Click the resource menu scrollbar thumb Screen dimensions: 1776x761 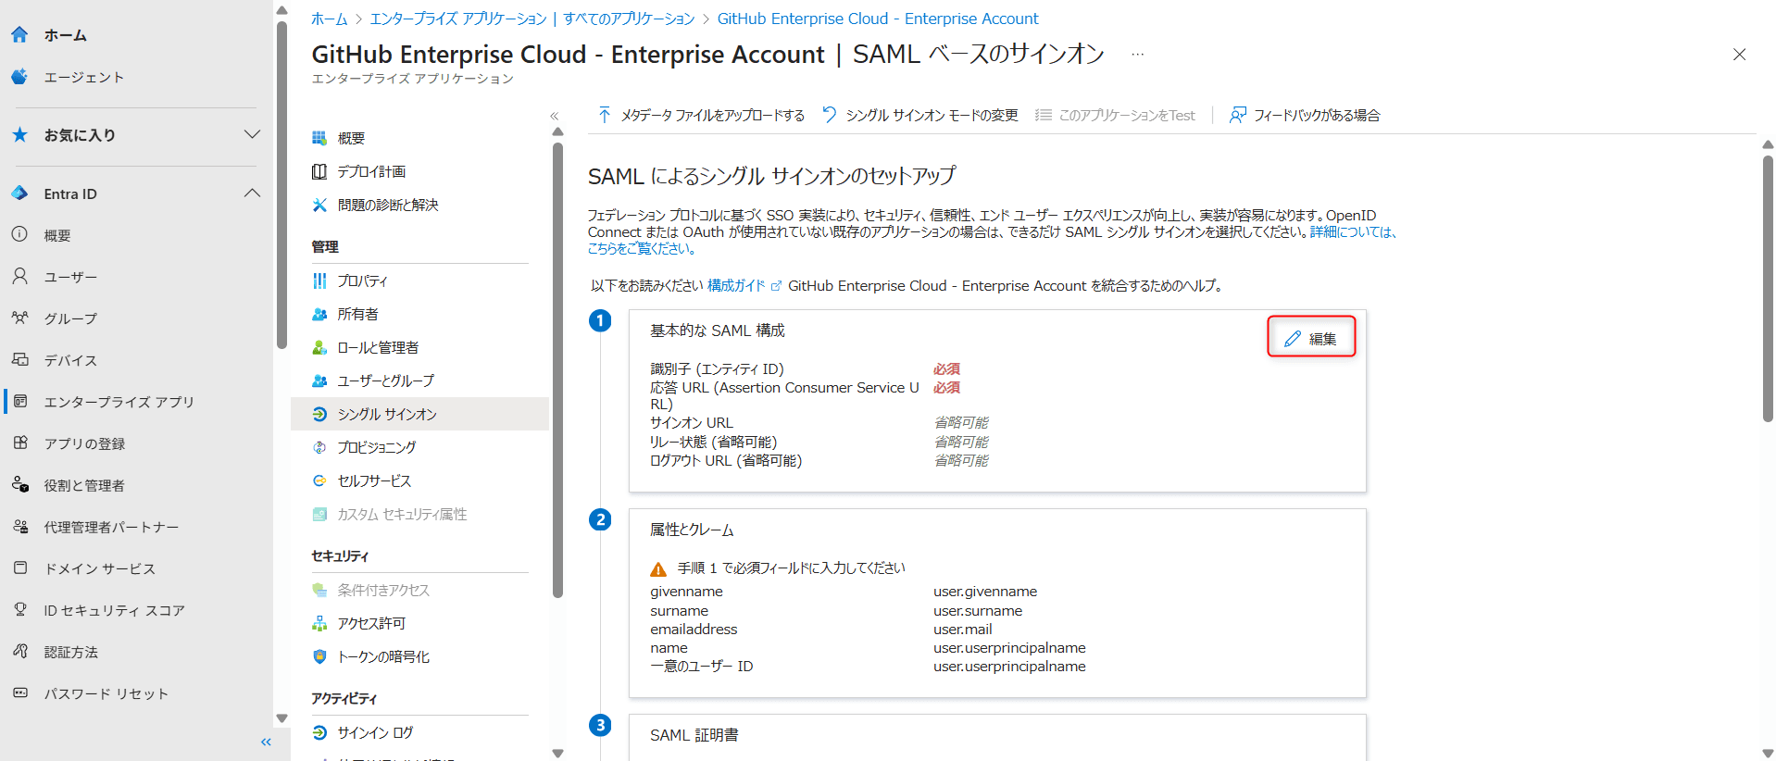pos(557,370)
